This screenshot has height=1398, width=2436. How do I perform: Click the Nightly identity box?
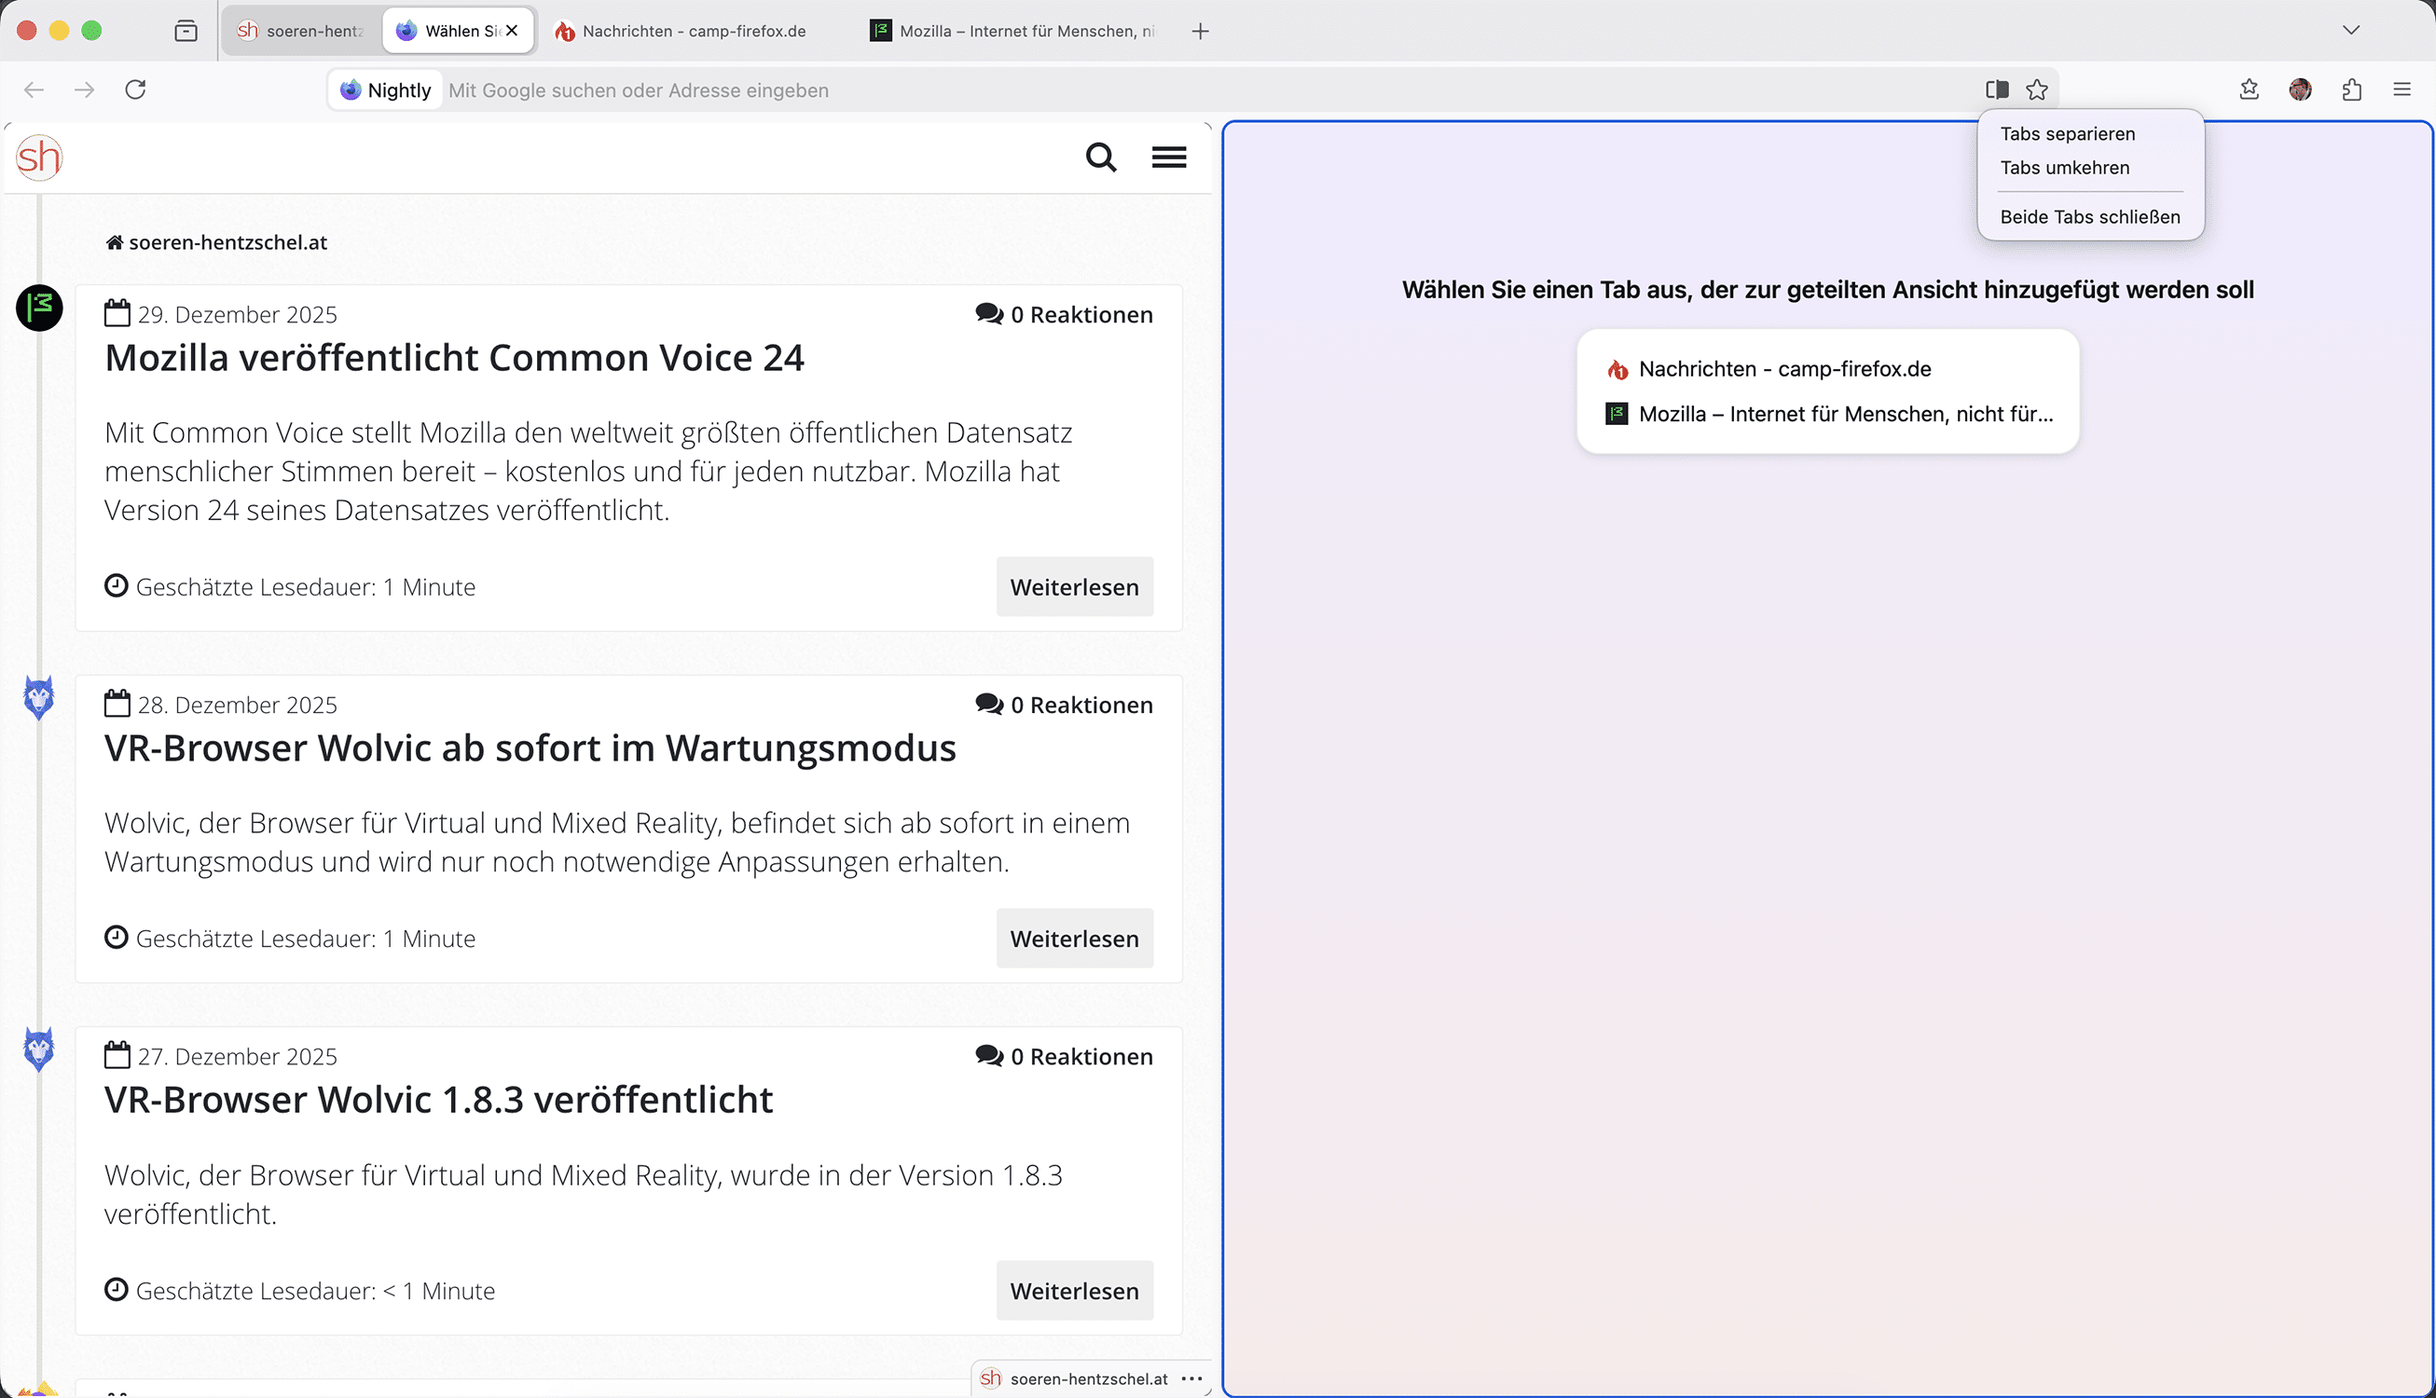pos(386,90)
